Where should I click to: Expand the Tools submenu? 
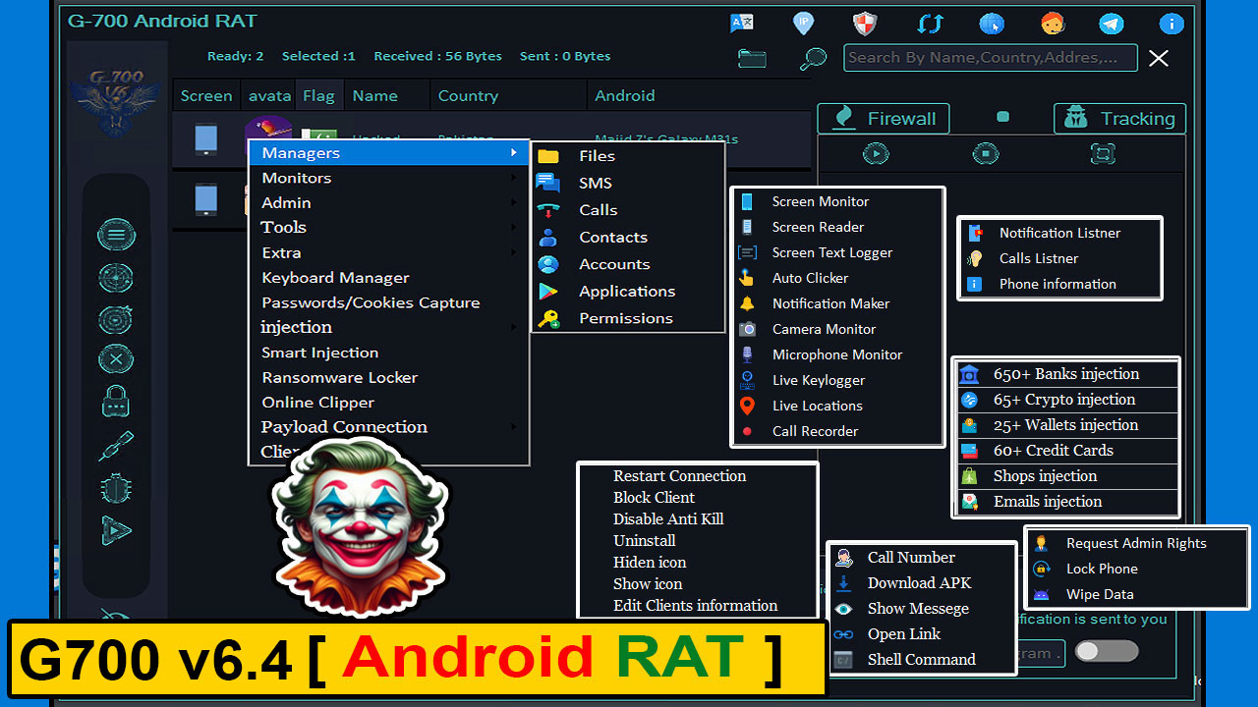click(283, 227)
